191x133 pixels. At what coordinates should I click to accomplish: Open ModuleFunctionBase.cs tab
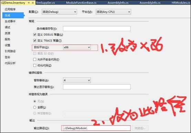click(x=81, y=3)
